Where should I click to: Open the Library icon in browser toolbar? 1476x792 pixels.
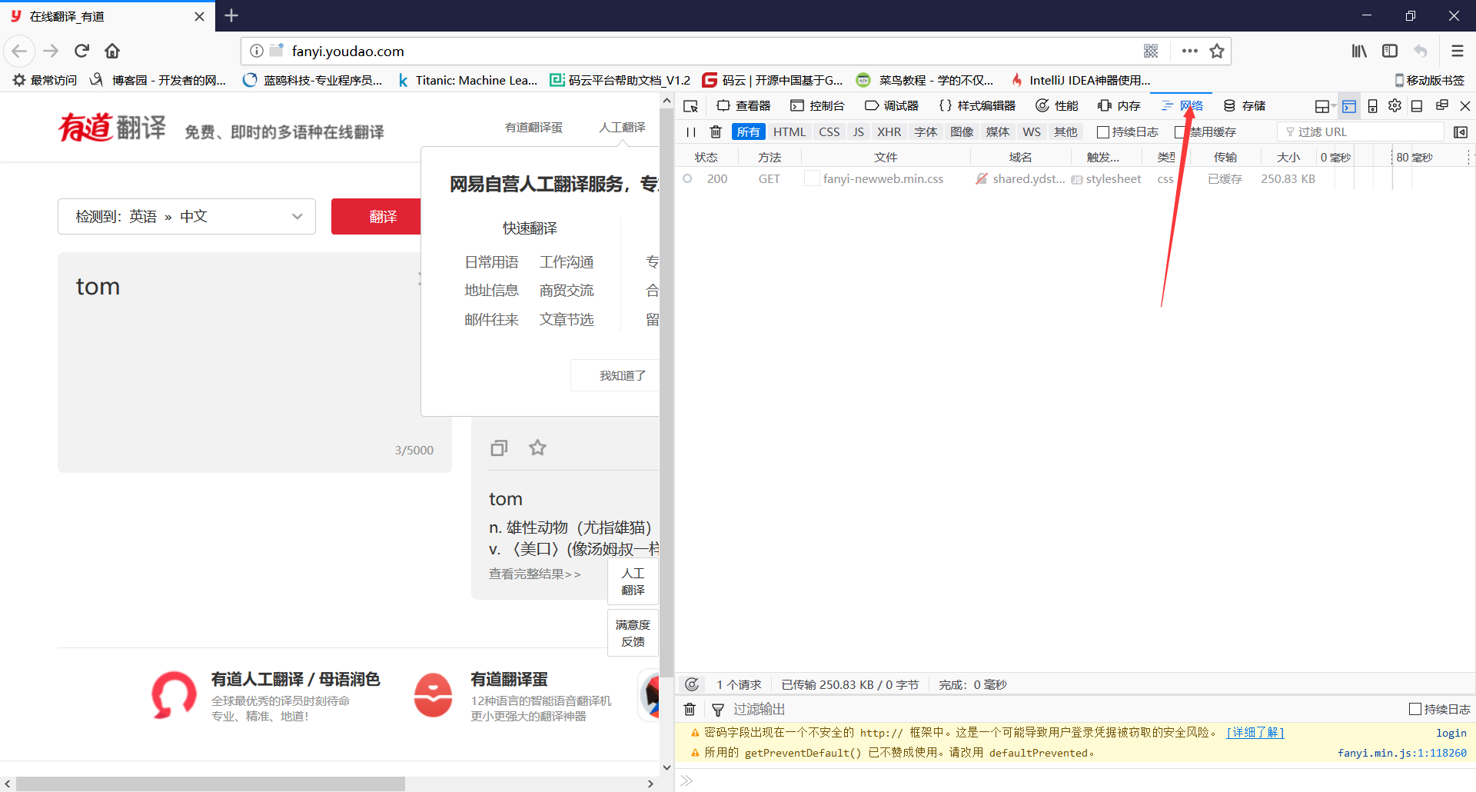pyautogui.click(x=1359, y=51)
